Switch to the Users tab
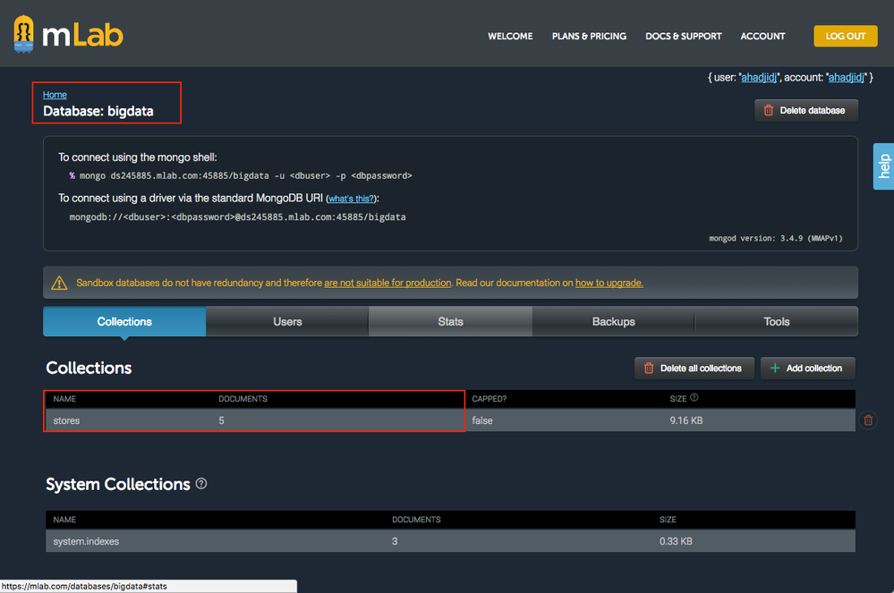 click(287, 322)
